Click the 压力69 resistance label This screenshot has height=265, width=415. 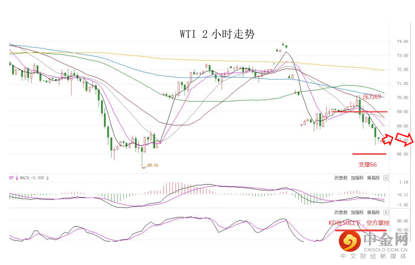[x=372, y=97]
